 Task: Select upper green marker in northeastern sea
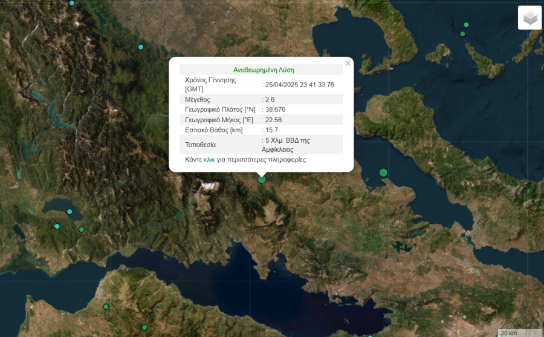[466, 25]
